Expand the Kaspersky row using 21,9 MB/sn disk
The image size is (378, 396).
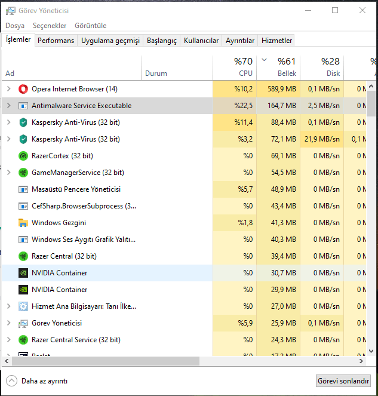9,139
